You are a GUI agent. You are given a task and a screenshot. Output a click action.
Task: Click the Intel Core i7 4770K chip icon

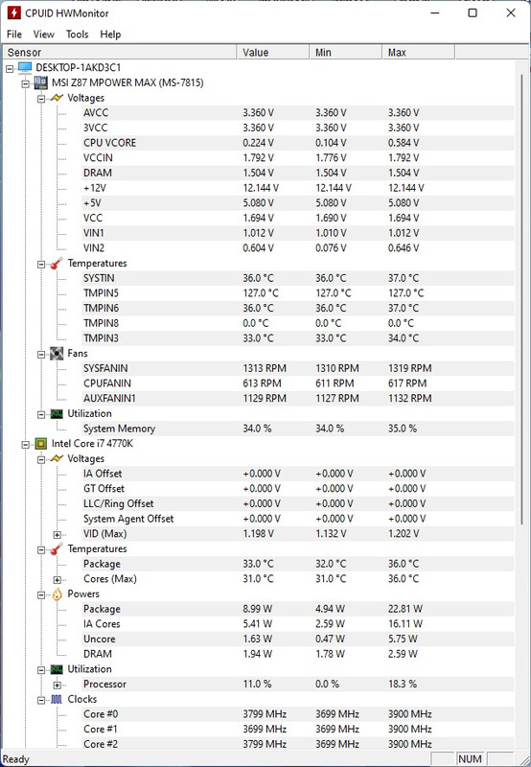tap(40, 444)
